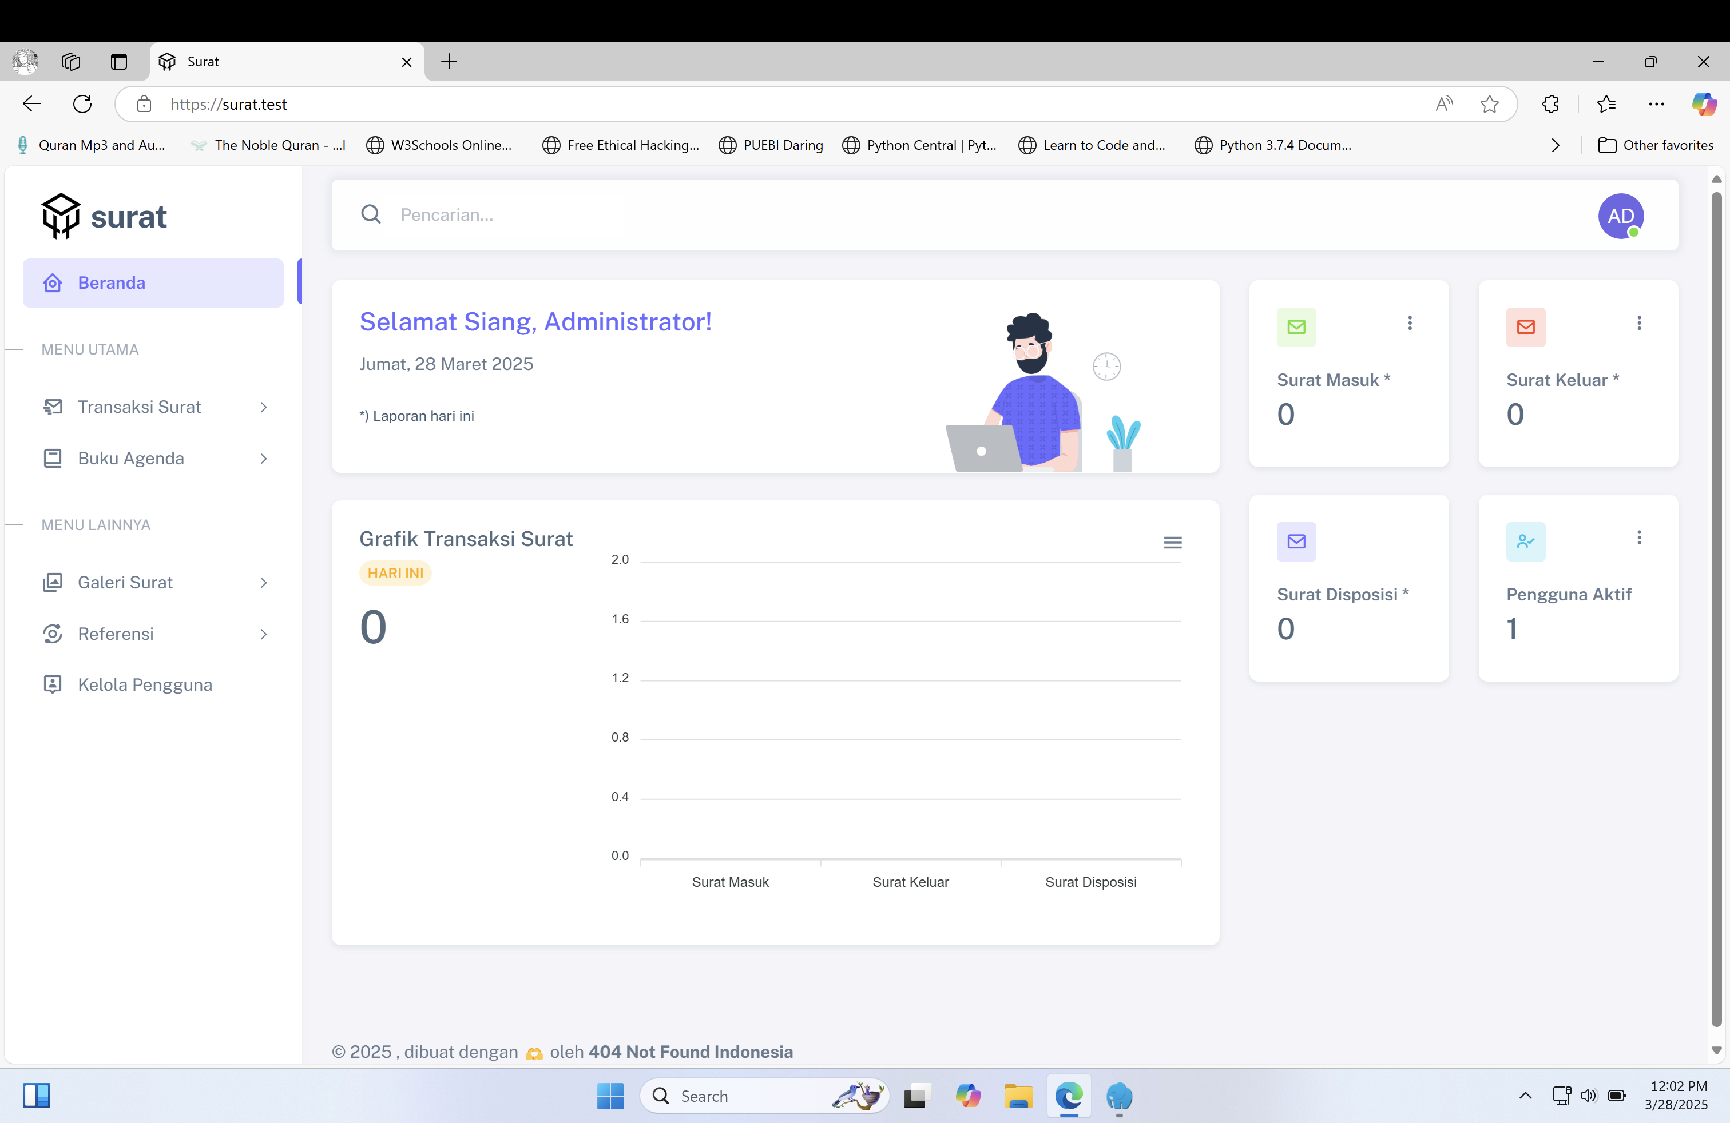Open File Explorer from the taskbar

click(x=1018, y=1096)
